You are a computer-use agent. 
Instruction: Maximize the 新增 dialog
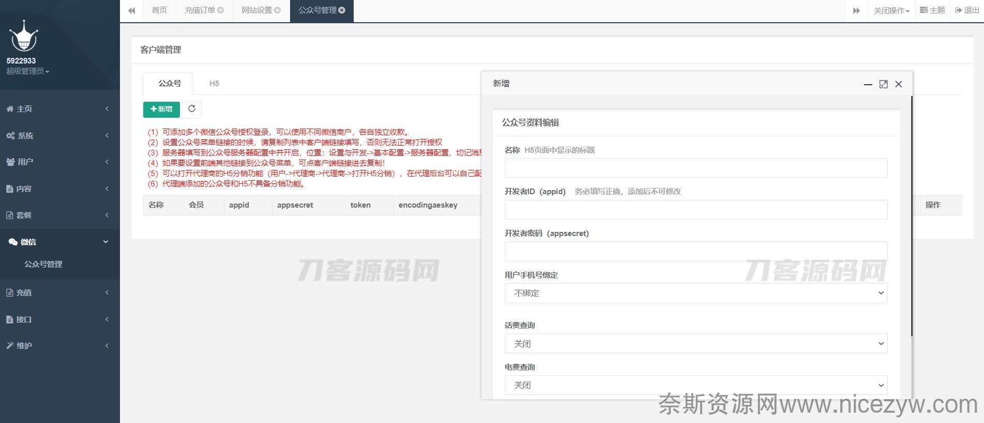tap(884, 84)
